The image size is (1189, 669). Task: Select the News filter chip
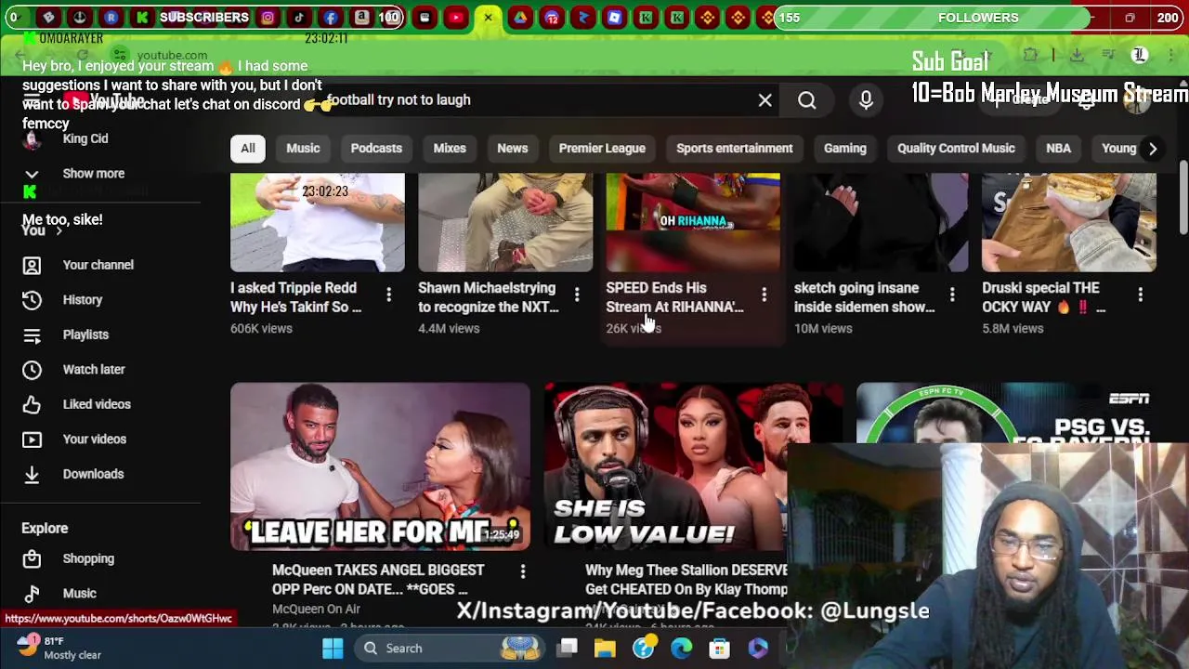512,149
